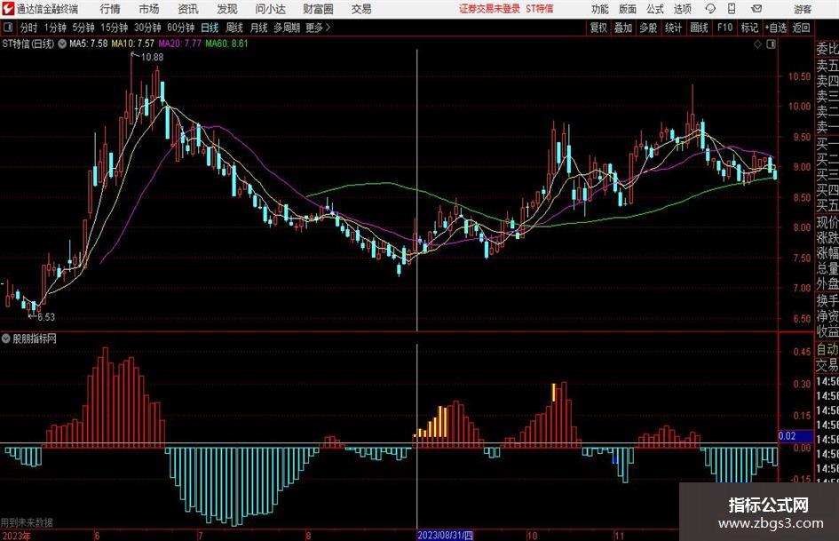Switch to 周线 weekly period
The height and width of the screenshot is (541, 839).
pos(233,28)
